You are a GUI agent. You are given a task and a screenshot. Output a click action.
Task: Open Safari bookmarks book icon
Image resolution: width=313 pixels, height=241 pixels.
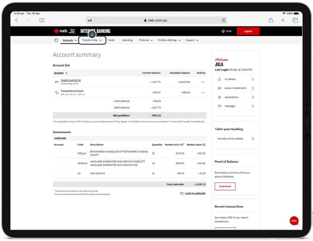tap(42, 20)
